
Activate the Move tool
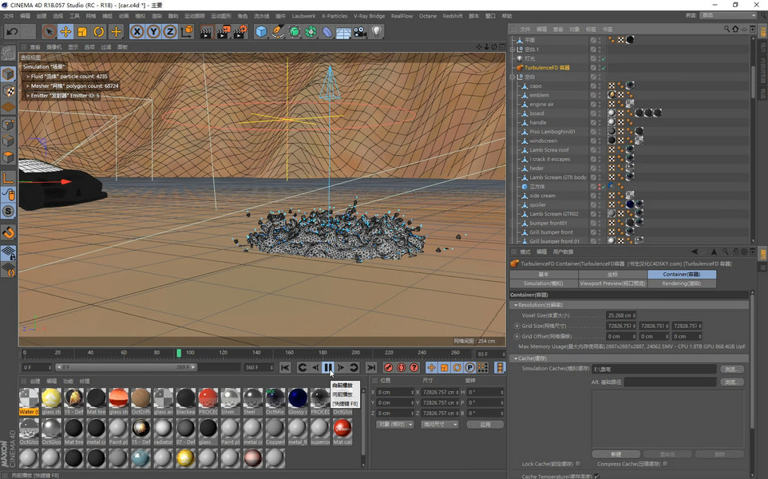point(65,32)
